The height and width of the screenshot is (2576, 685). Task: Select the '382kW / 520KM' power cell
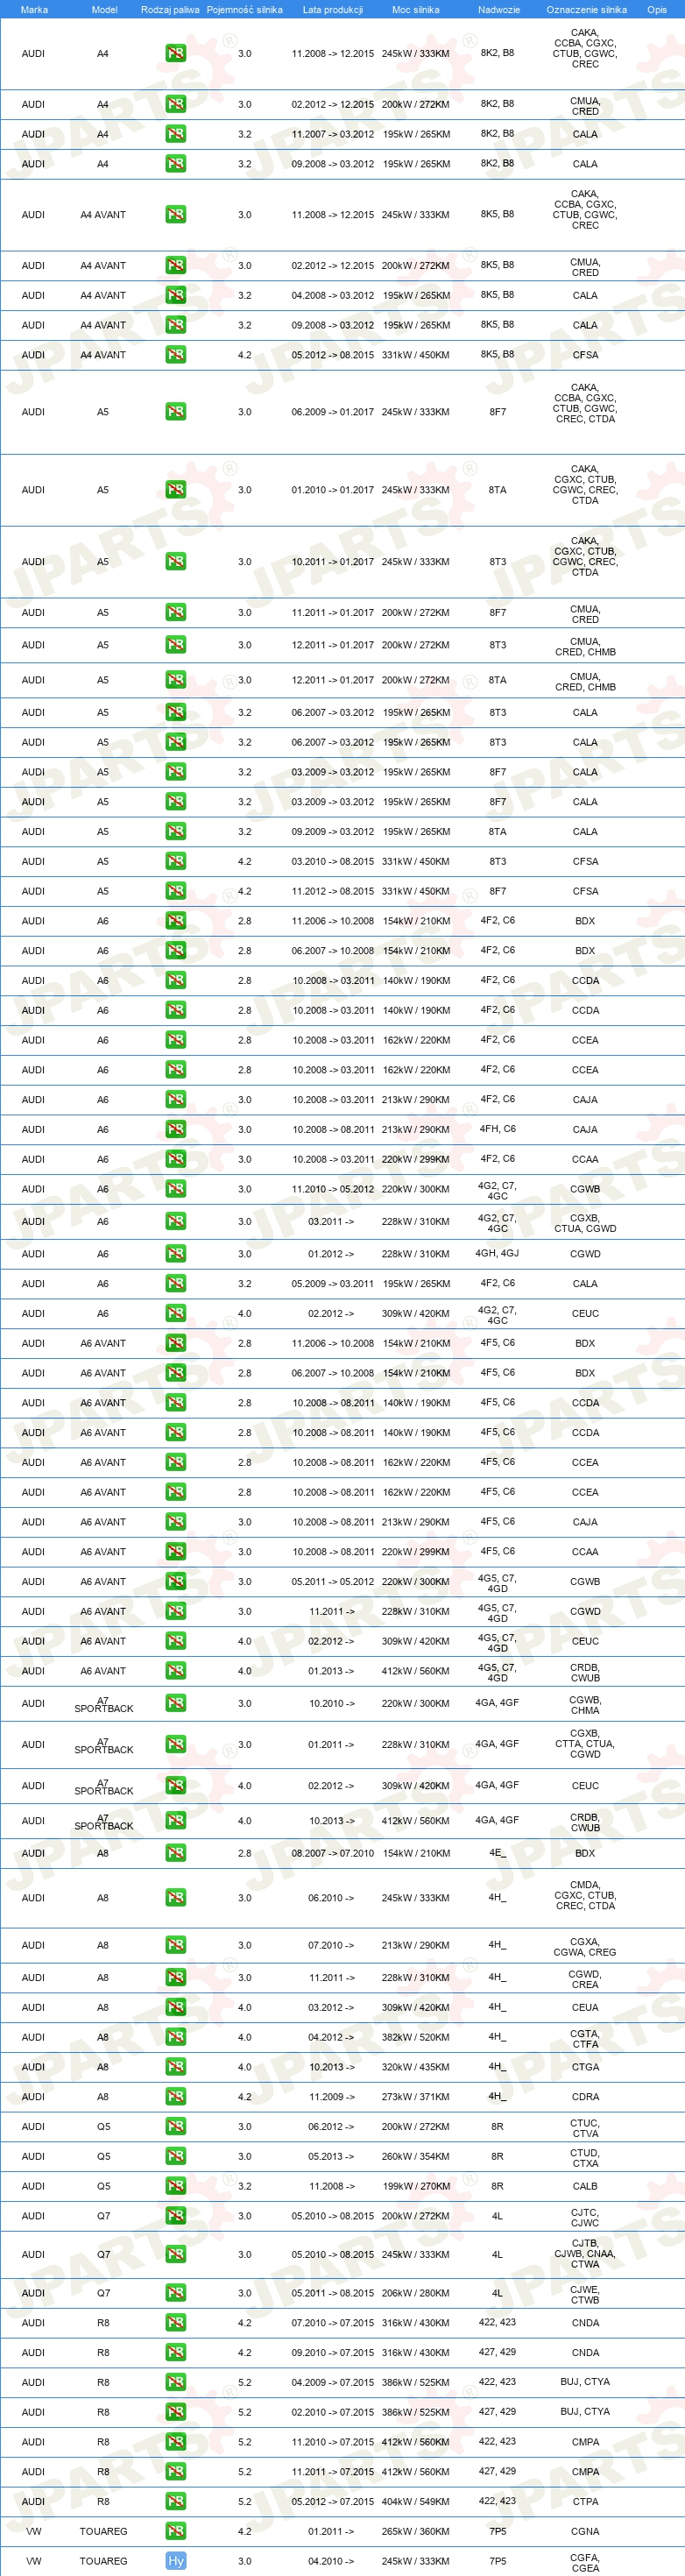415,2037
